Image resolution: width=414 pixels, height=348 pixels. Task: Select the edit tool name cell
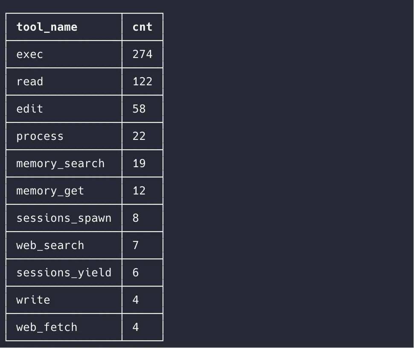(30, 109)
